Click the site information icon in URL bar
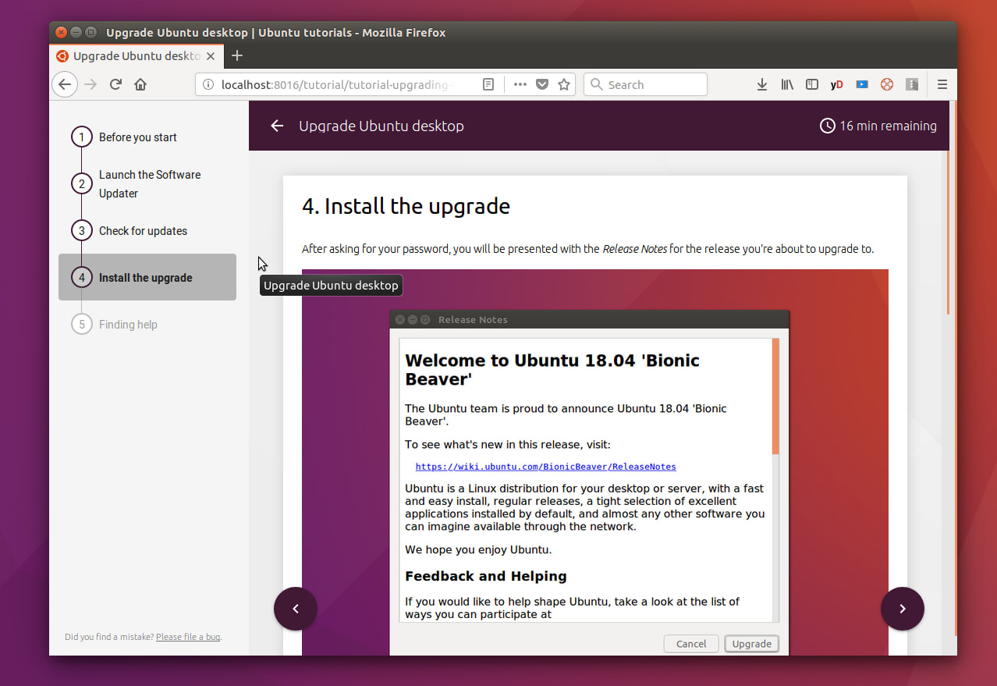This screenshot has width=997, height=686. click(208, 84)
